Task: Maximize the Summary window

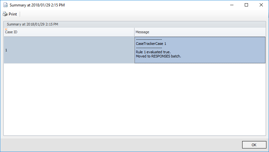Action: [246, 5]
